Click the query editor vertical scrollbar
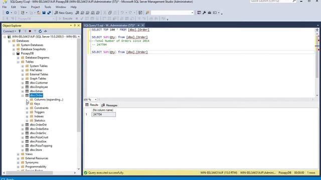 point(317,57)
